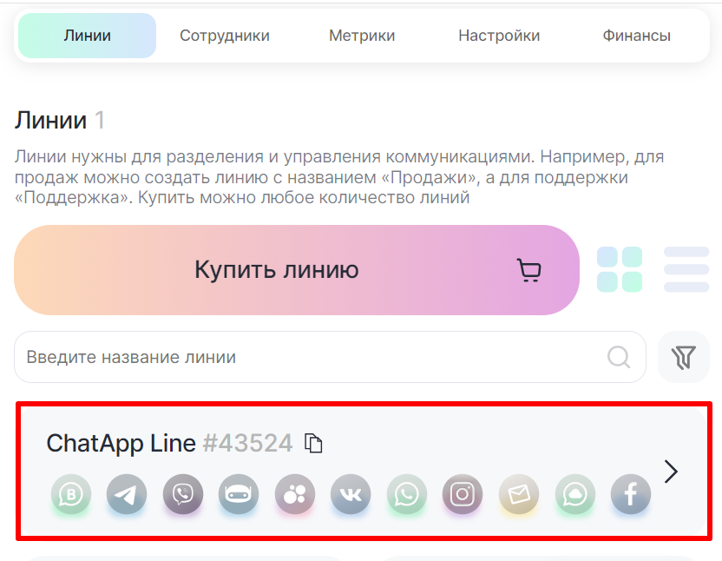Go to the Финансы tab
The width and height of the screenshot is (722, 561).
636,36
